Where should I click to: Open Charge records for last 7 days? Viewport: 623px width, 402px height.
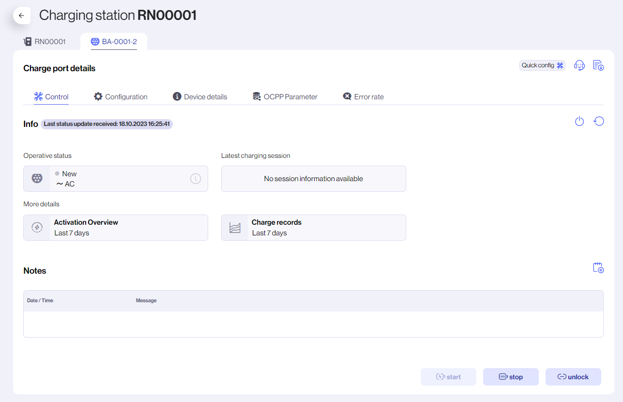click(x=313, y=227)
